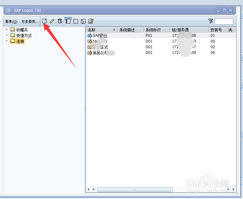Switch to explorer view icon
243x199 pixels.
click(x=68, y=21)
